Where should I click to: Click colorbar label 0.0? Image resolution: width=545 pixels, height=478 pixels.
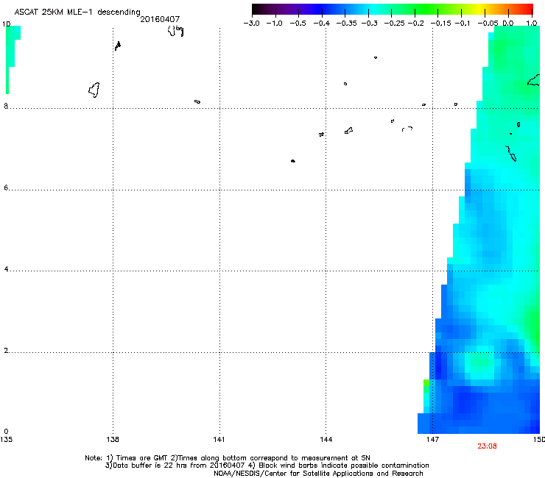click(x=508, y=24)
